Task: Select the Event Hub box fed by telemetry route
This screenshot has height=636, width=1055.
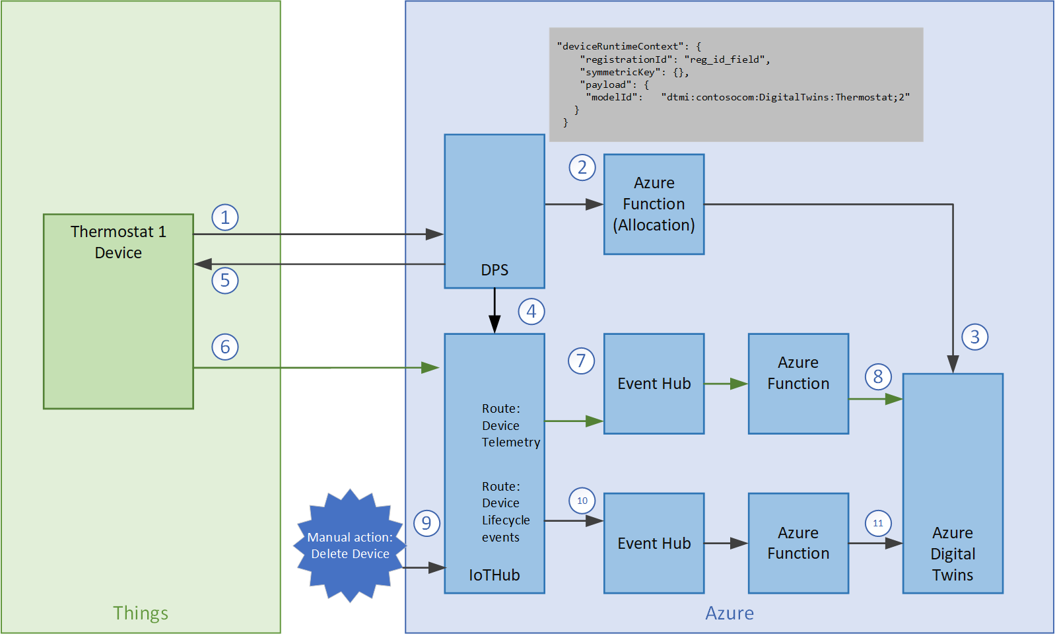Action: click(x=654, y=384)
